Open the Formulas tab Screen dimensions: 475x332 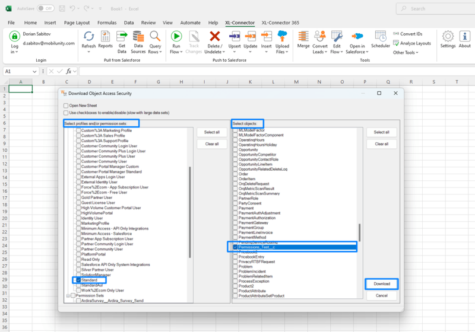107,23
